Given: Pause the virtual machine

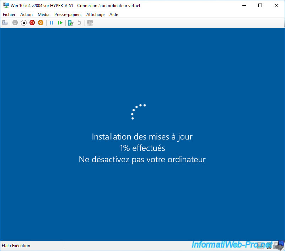Looking at the screenshot, I should click(52, 23).
